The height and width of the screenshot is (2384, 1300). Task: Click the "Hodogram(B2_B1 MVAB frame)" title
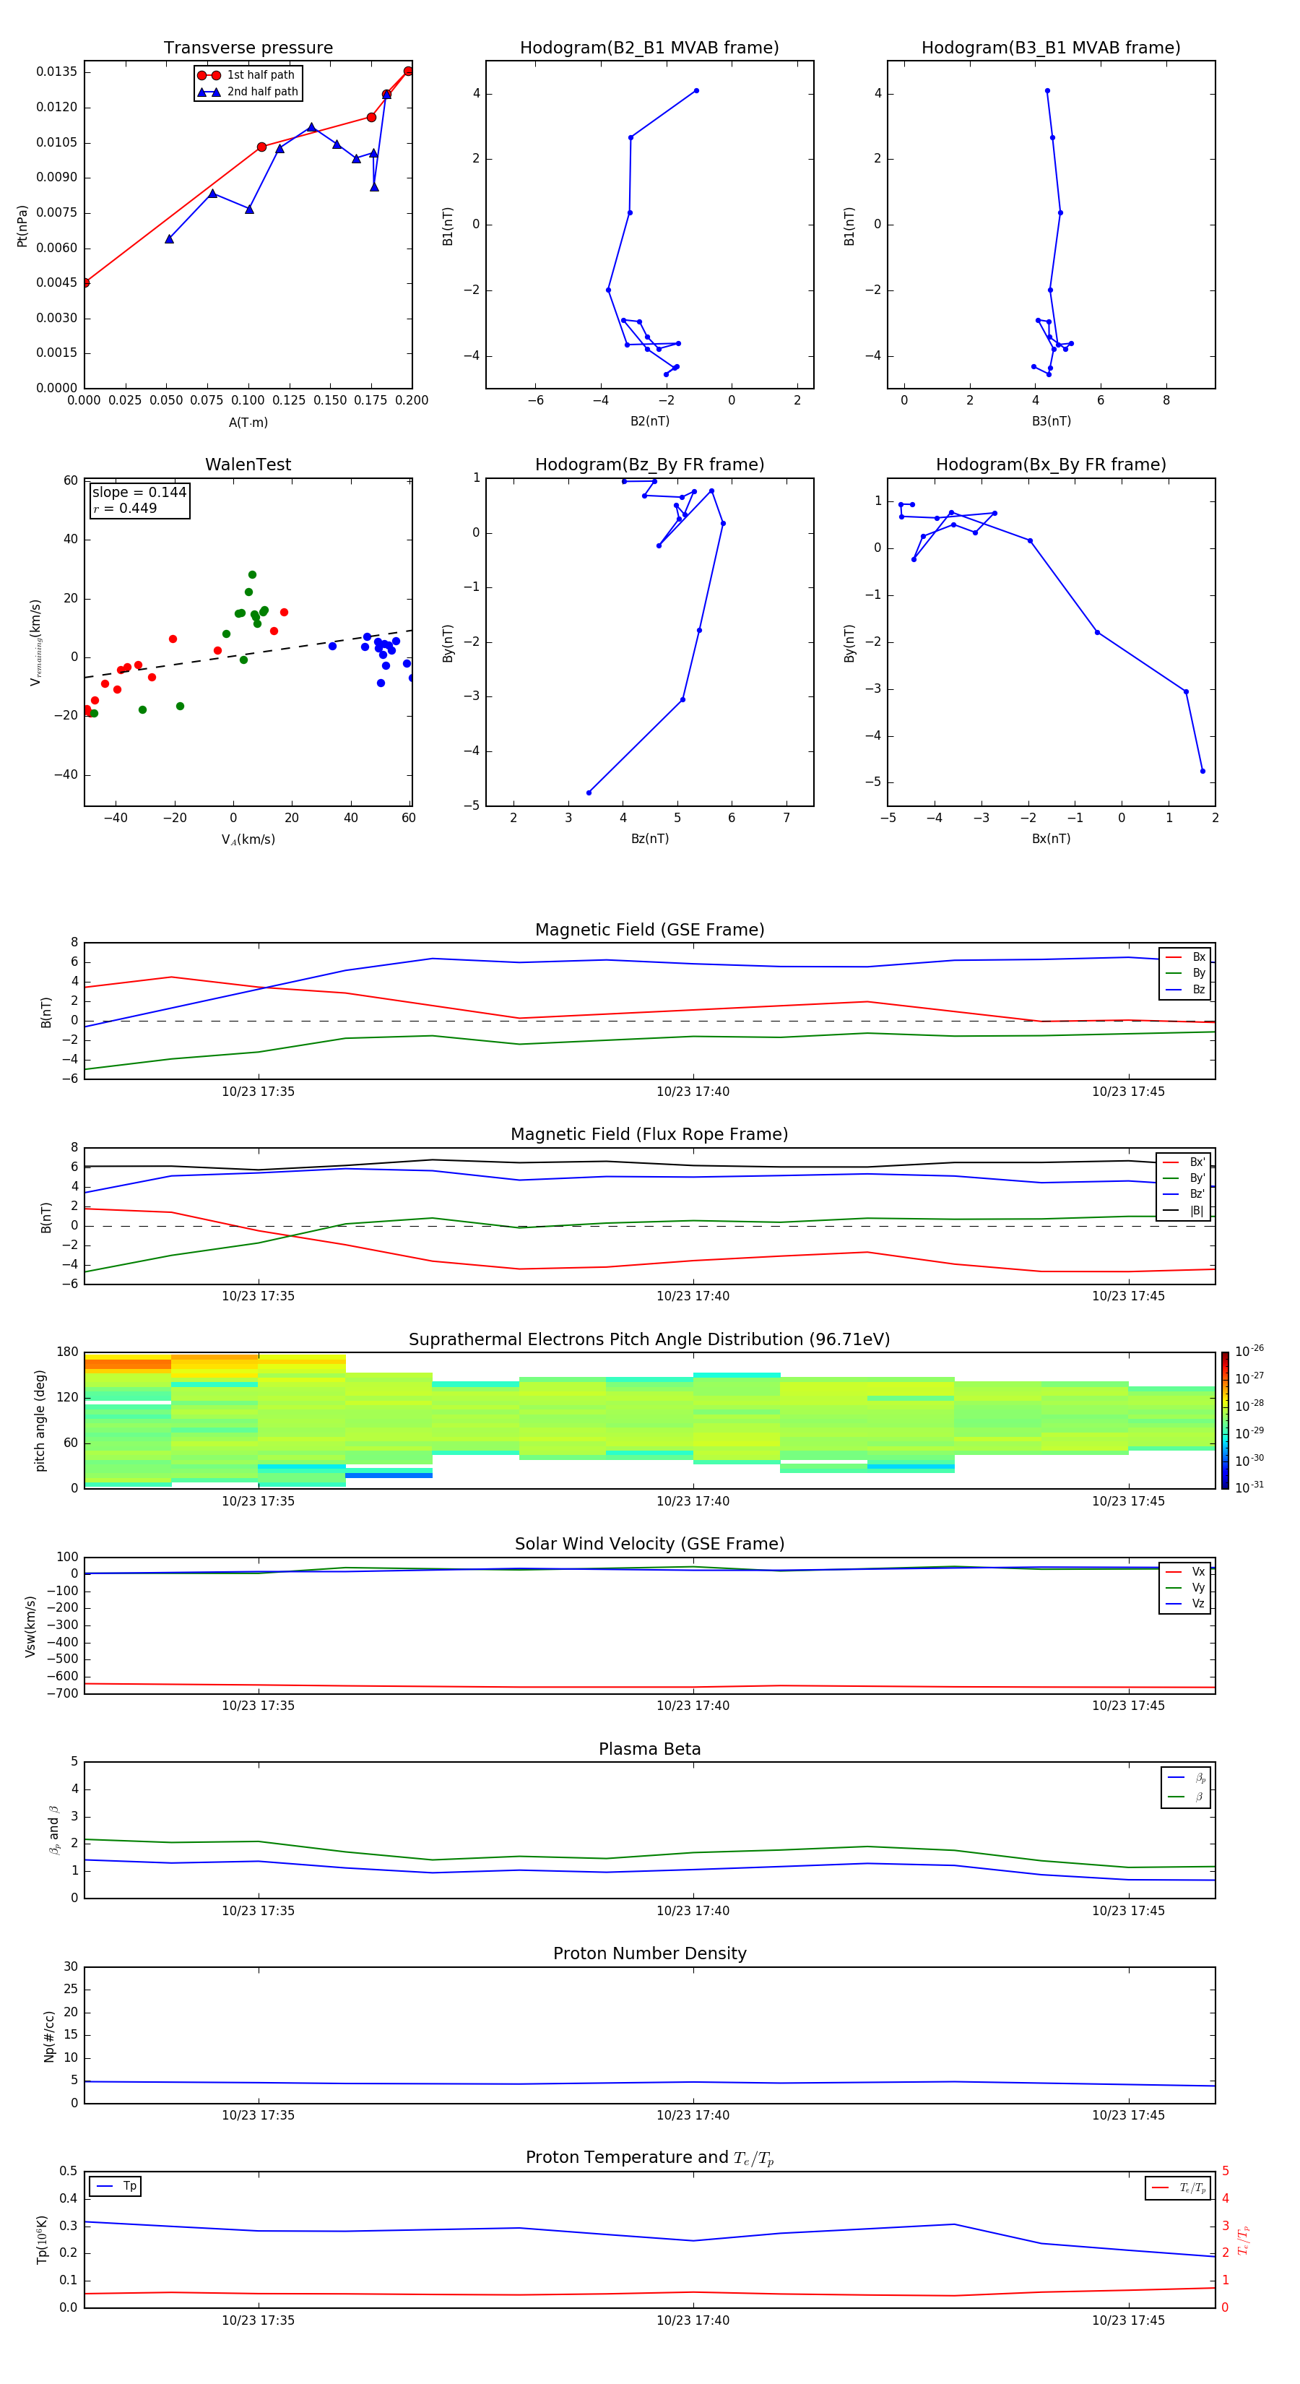tap(649, 47)
